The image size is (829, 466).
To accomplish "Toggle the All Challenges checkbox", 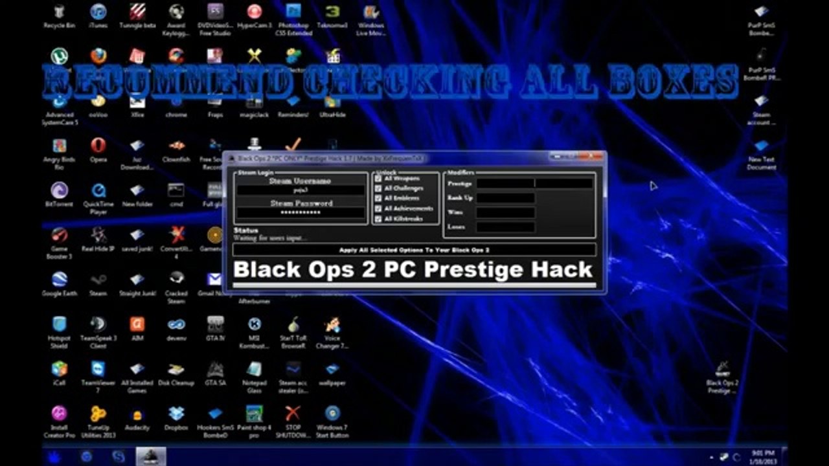I will [378, 188].
